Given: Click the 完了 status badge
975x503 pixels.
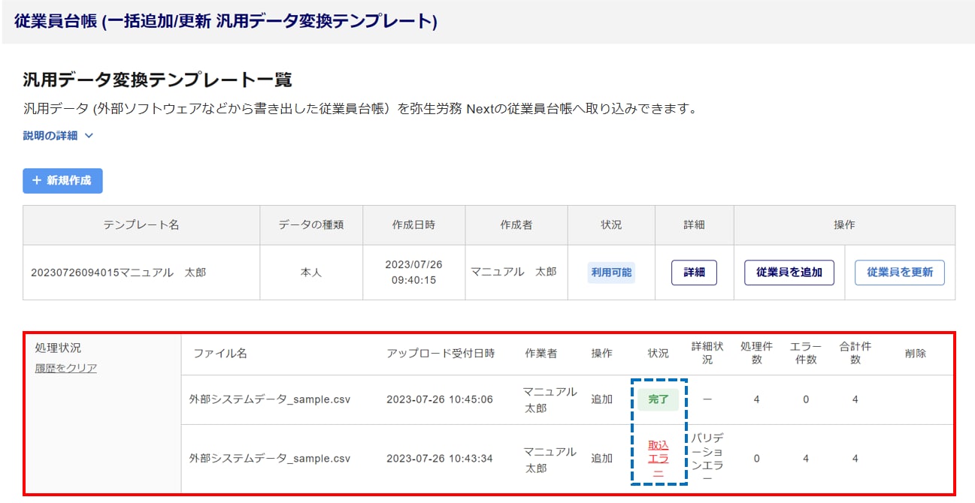Looking at the screenshot, I should pyautogui.click(x=658, y=399).
